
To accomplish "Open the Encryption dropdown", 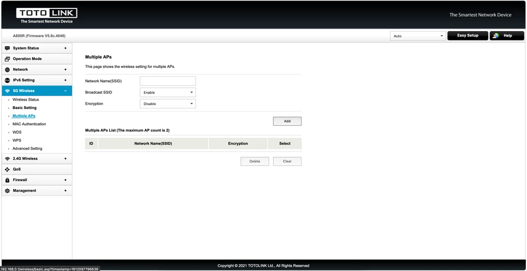I will coord(168,104).
